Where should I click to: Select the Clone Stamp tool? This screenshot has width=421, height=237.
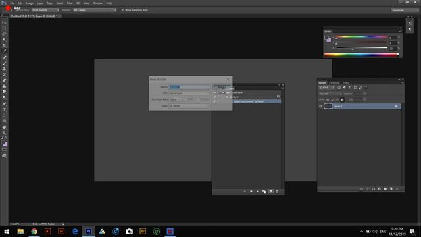[4, 68]
